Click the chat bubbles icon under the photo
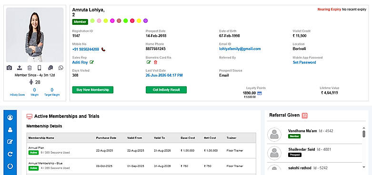 [x=50, y=68]
